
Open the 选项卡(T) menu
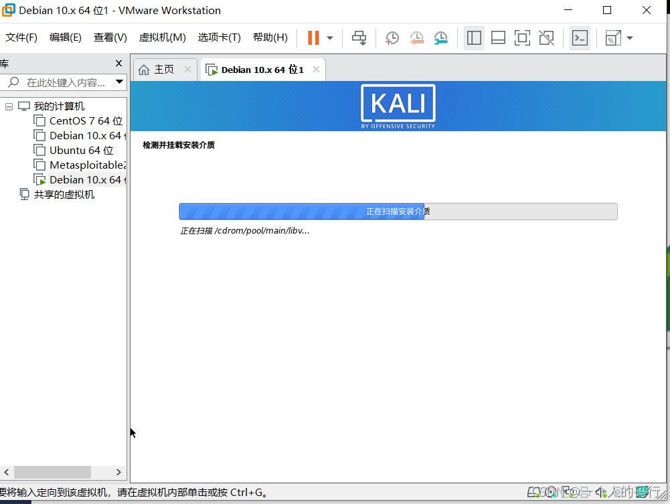coord(219,37)
